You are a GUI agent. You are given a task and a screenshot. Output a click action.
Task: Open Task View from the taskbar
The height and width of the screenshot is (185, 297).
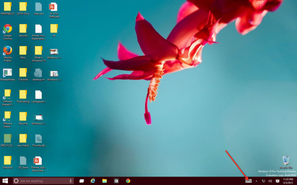point(82,181)
